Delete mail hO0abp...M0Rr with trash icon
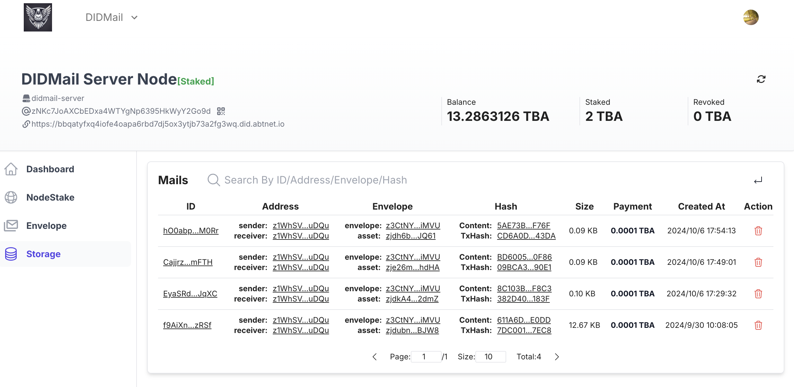Viewport: 794px width, 387px height. (758, 231)
